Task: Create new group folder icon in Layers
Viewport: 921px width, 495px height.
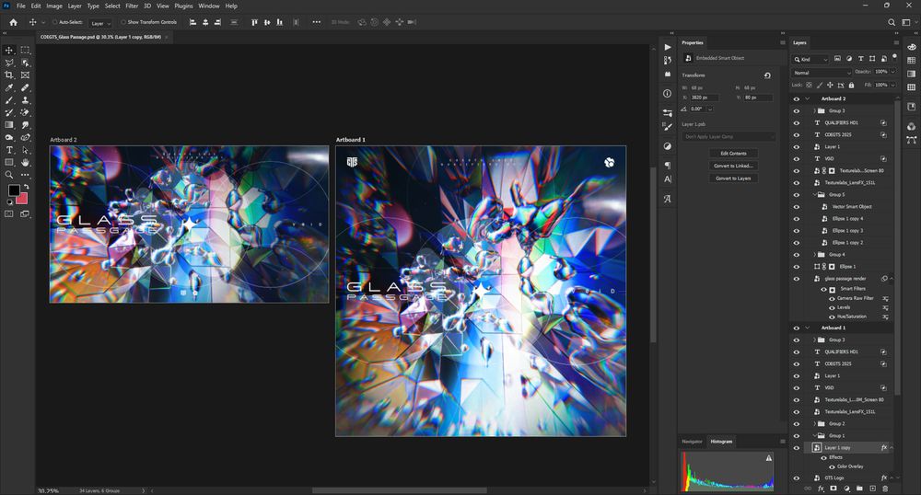Action: click(x=859, y=489)
